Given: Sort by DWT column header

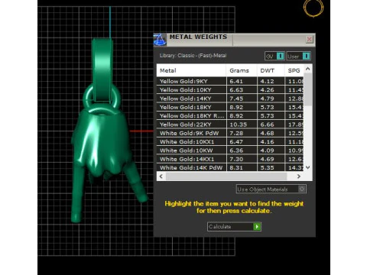Looking at the screenshot, I should coord(271,70).
